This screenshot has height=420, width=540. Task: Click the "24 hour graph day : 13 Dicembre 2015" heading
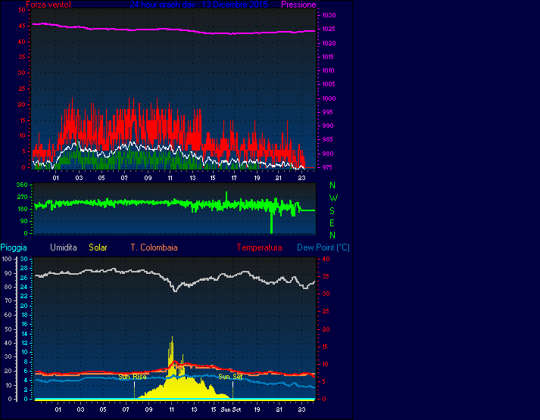coord(198,5)
